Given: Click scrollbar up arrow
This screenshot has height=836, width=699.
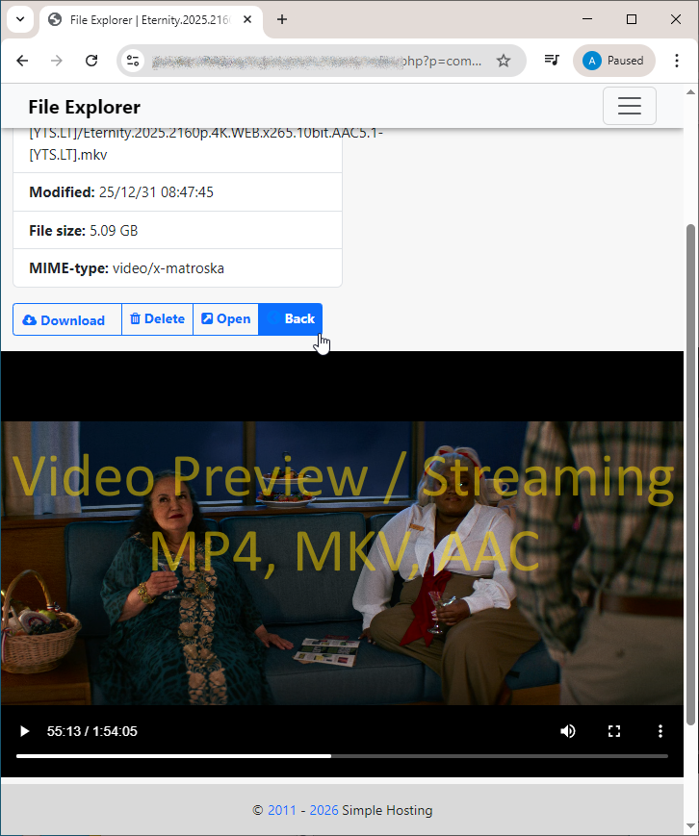Looking at the screenshot, I should click(691, 92).
